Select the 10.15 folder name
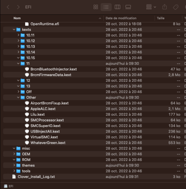186x189 pixels. point(31,58)
